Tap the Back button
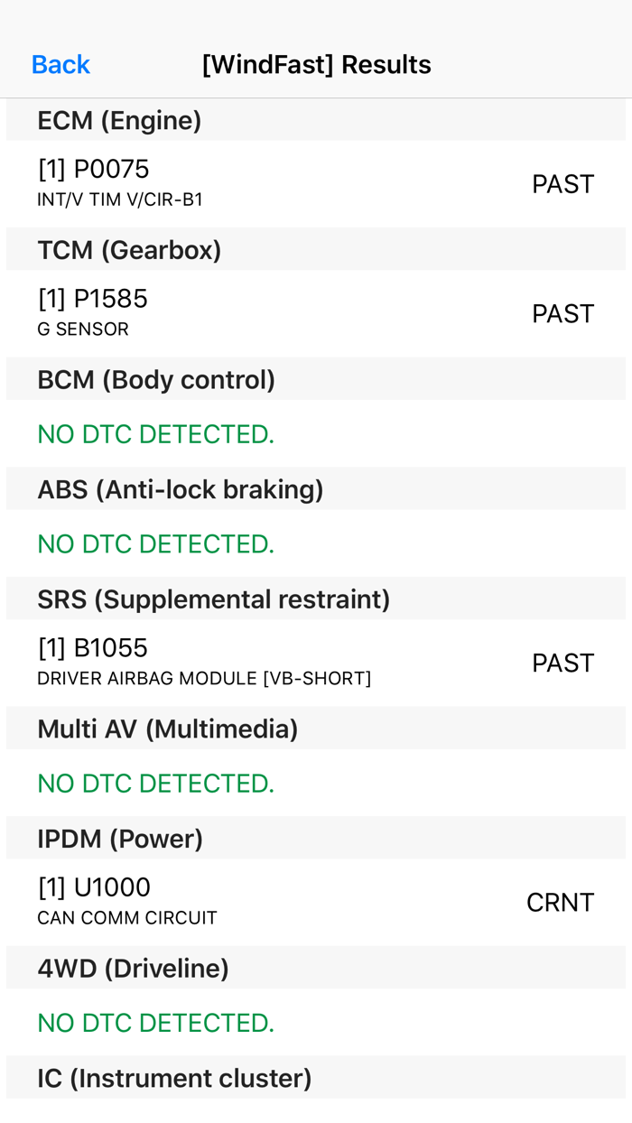Viewport: 632px width, 1123px height. point(60,64)
